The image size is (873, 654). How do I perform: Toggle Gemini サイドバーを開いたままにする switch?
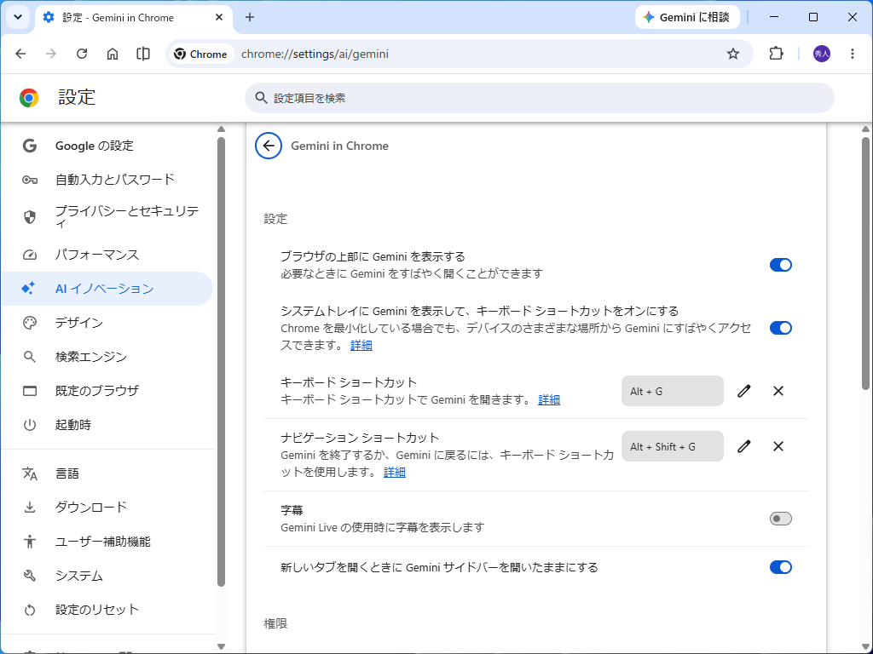781,566
